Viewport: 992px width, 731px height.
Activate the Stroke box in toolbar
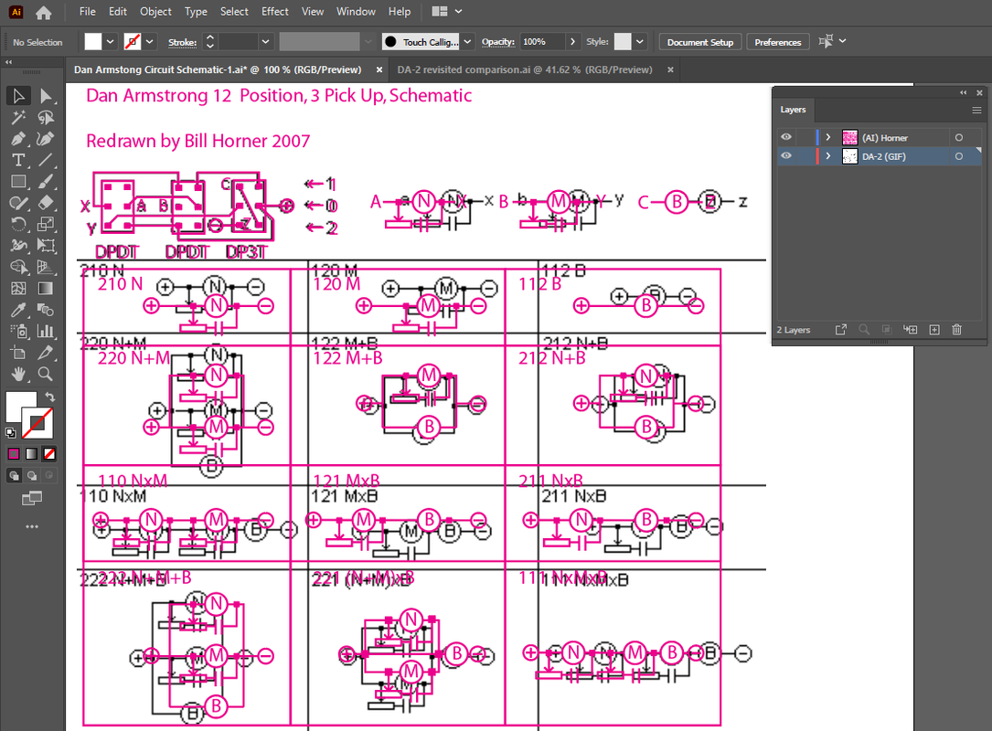39,424
